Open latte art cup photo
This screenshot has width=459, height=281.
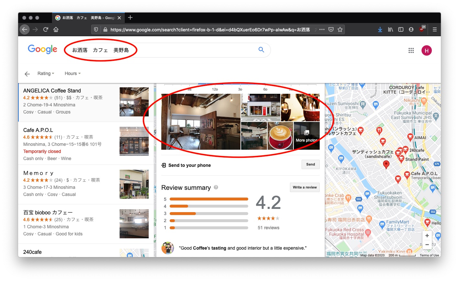(x=280, y=136)
